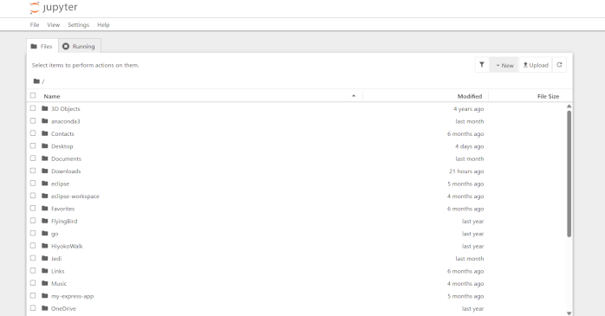Switch to the Files tab

pos(42,46)
